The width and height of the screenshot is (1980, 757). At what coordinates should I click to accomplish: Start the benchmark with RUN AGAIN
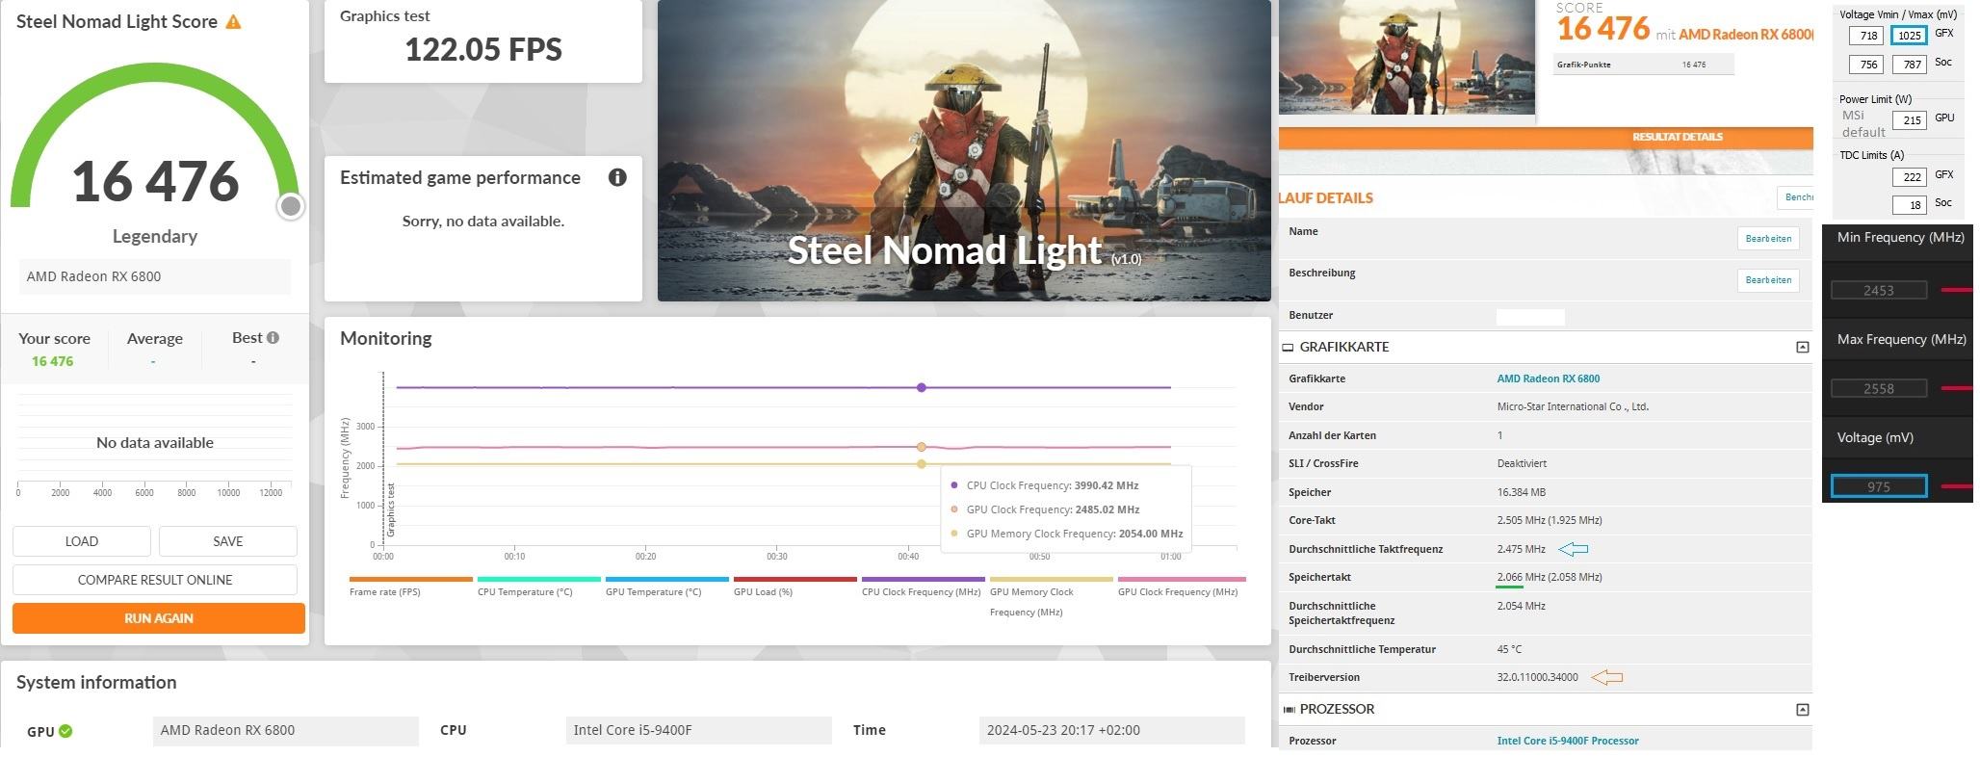tap(159, 618)
